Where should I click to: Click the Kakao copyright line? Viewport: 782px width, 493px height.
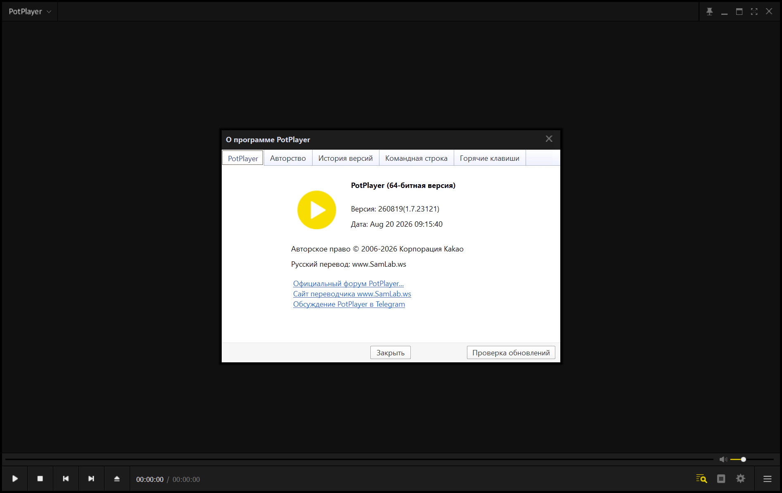[x=377, y=249]
